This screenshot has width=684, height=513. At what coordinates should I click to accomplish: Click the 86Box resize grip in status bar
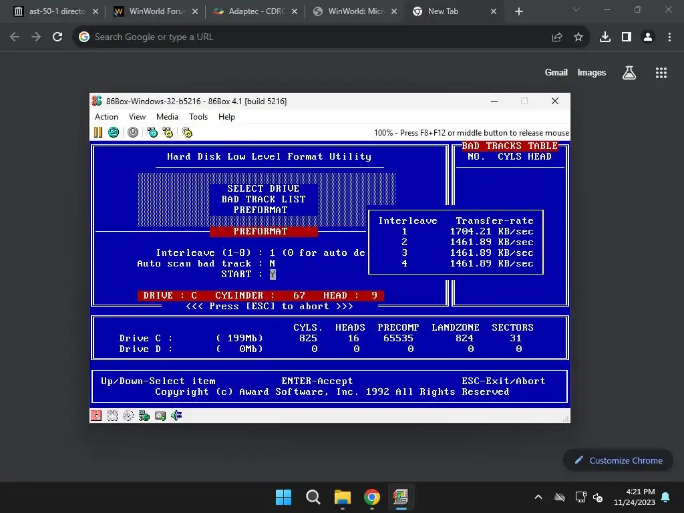(566, 418)
